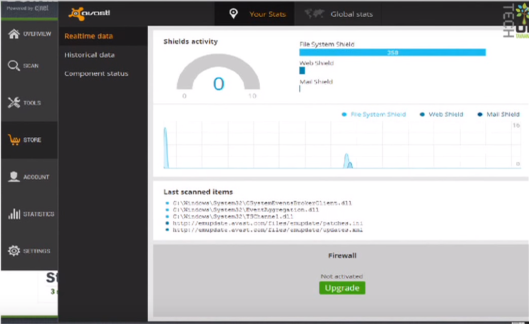Click the emupdate patches.ini URL entry

click(x=267, y=223)
